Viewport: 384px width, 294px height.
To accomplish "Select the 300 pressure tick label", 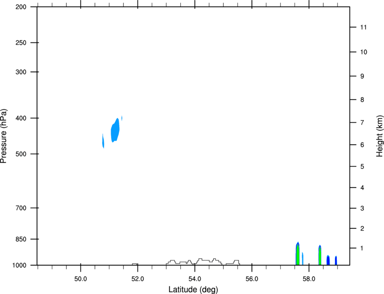I will tap(21, 72).
